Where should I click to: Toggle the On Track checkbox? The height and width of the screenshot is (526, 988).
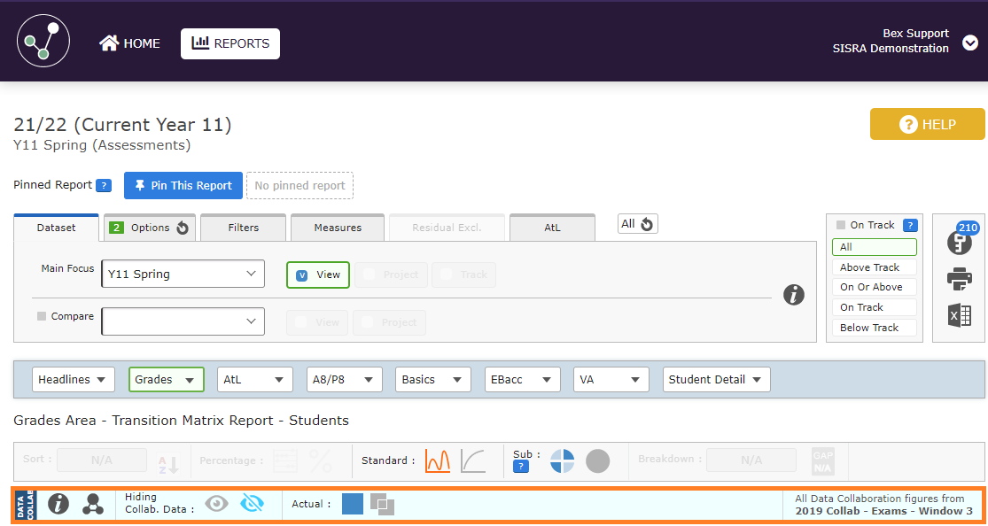841,225
